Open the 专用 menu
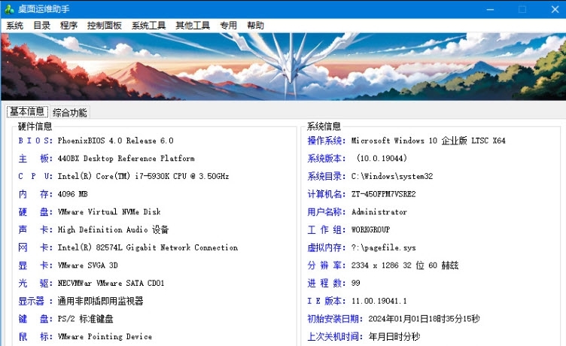The width and height of the screenshot is (566, 346). (229, 26)
